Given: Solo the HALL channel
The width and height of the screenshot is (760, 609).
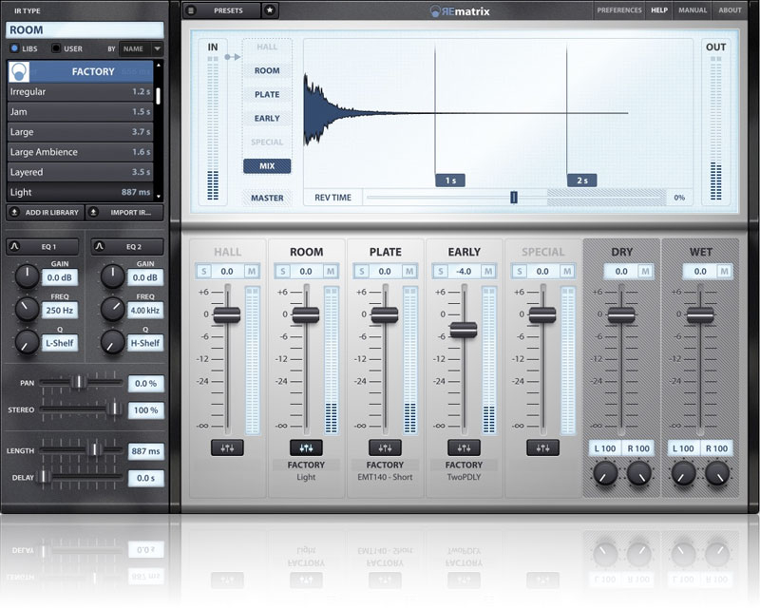Looking at the screenshot, I should click(x=203, y=272).
